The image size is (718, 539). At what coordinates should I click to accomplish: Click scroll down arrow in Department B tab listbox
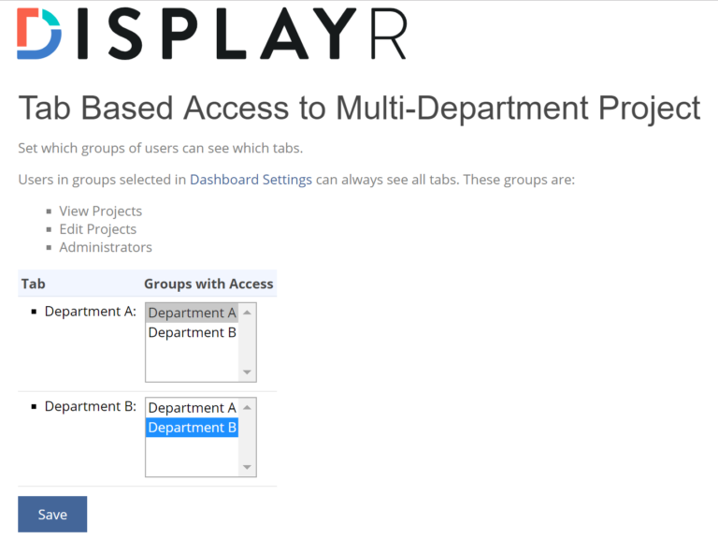(x=247, y=467)
